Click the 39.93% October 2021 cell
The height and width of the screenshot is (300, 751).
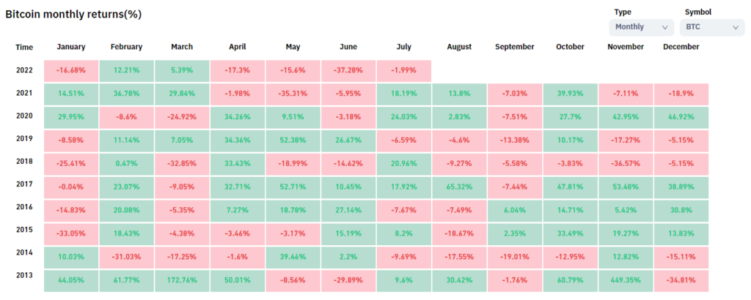[x=570, y=94]
